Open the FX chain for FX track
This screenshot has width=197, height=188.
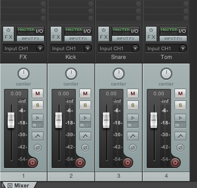pyautogui.click(x=8, y=37)
